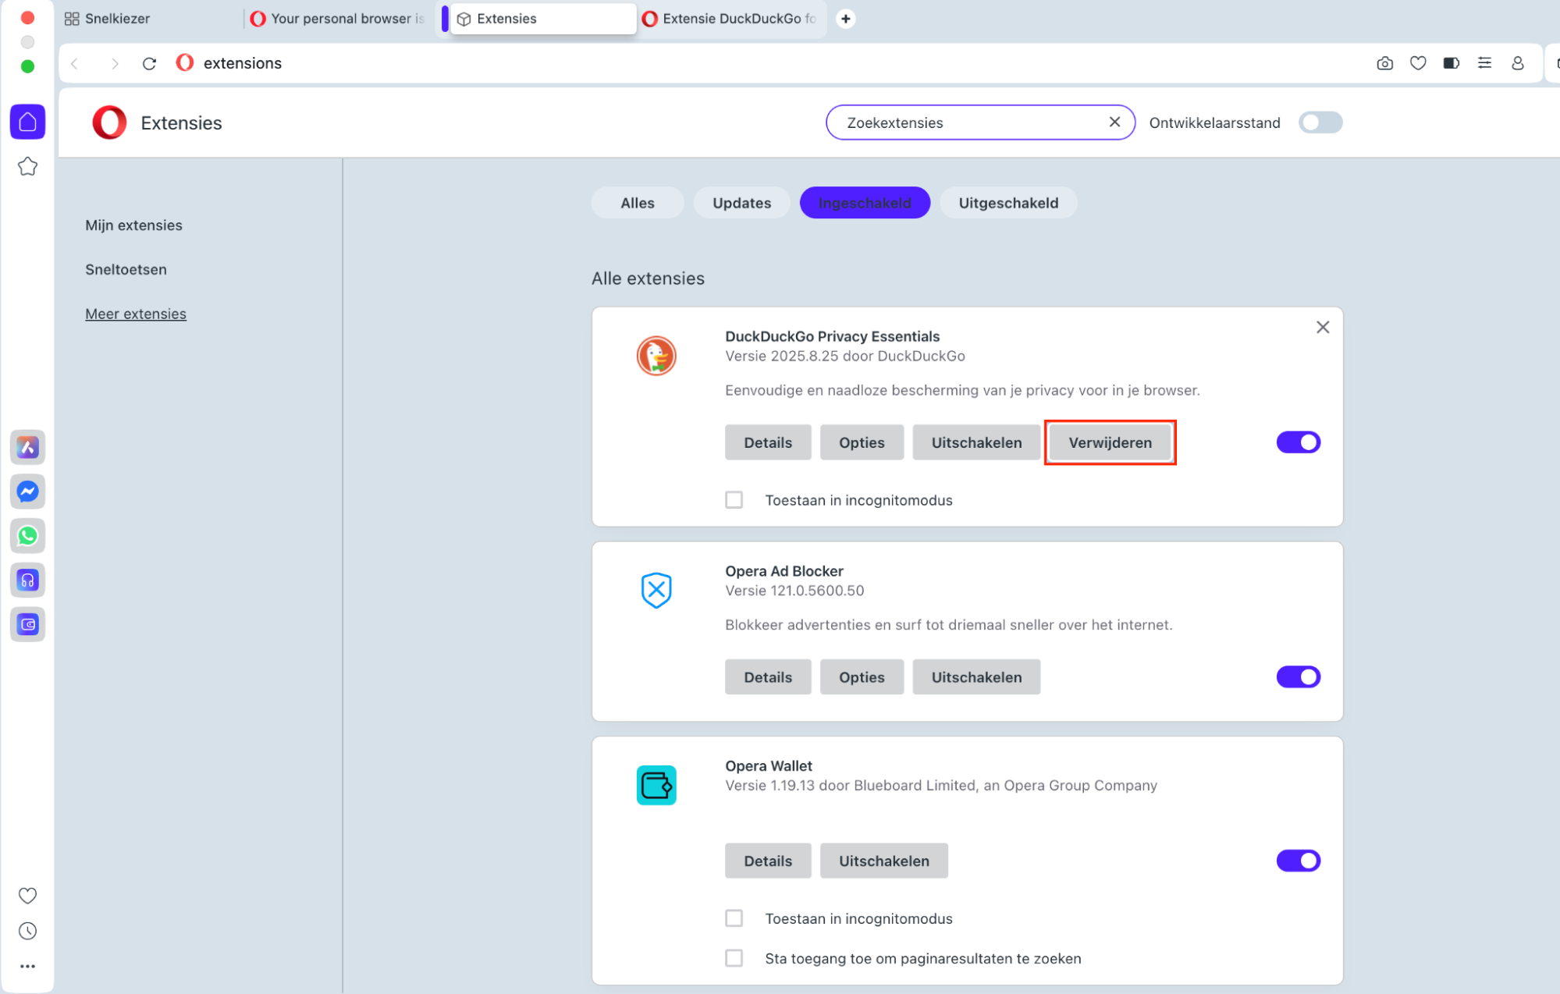This screenshot has width=1560, height=994.
Task: Turn off the Opera Ad Blocker toggle
Action: click(x=1298, y=676)
